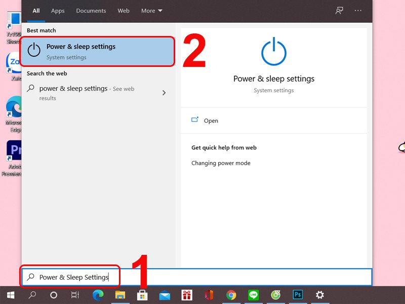Expand the web search result chevron
405x304 pixels.
[x=164, y=93]
